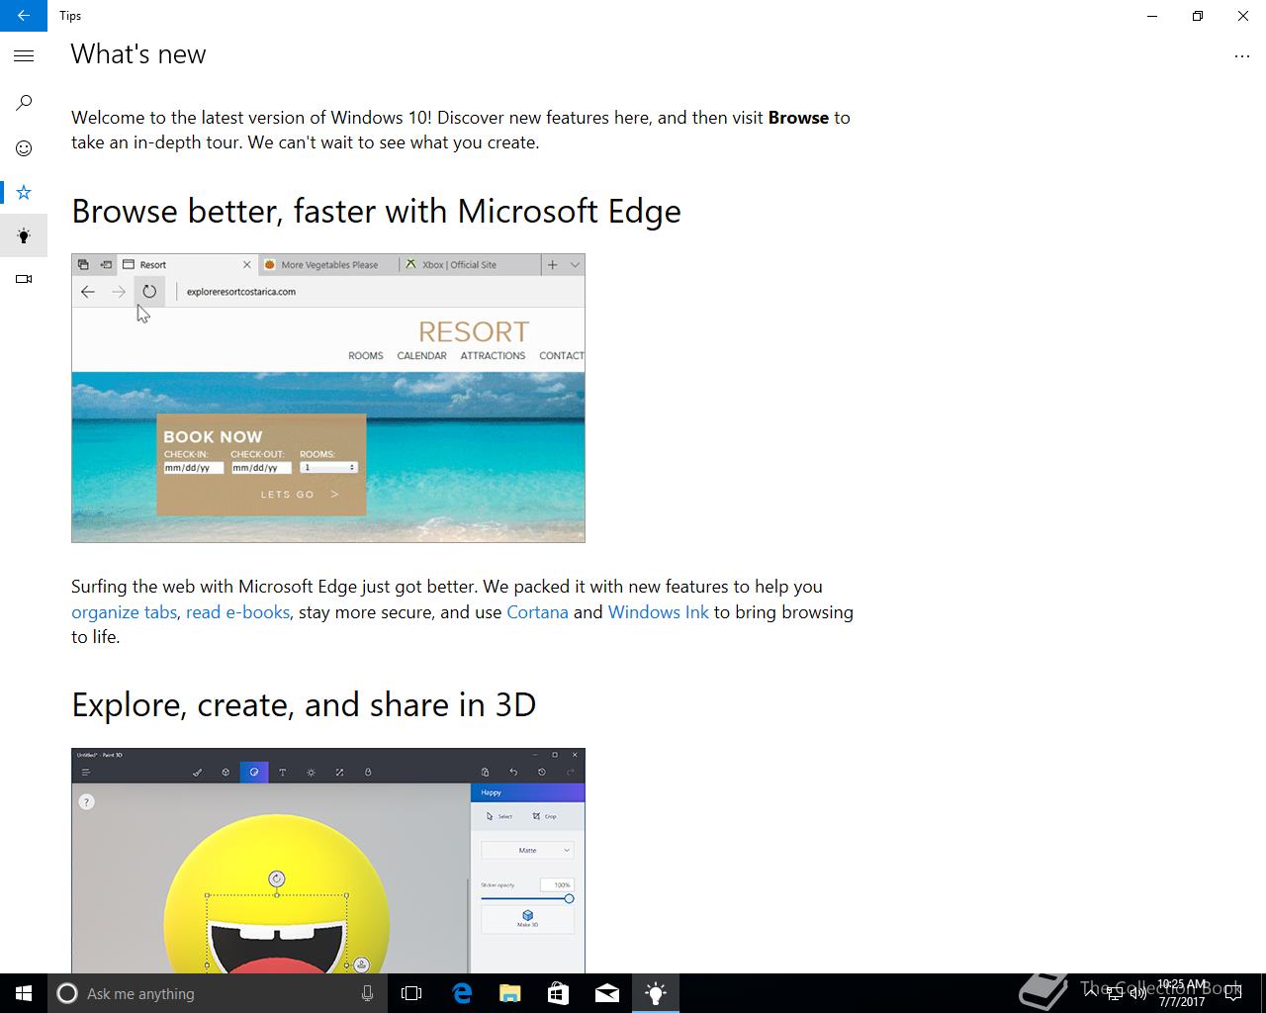
Task: Activate the Cortana microphone icon
Action: point(367,993)
